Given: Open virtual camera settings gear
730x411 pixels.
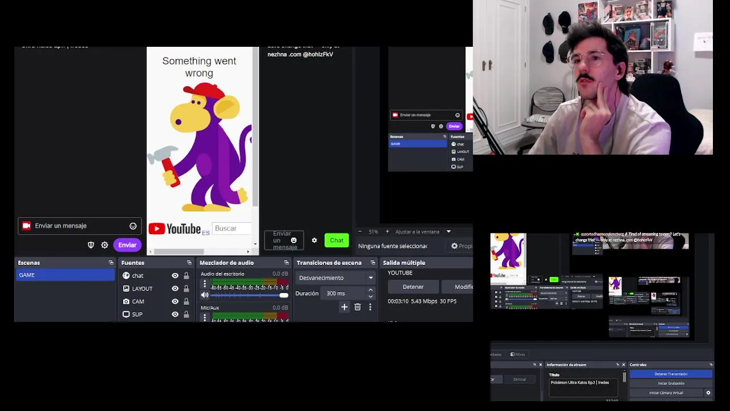Looking at the screenshot, I should coord(708,393).
